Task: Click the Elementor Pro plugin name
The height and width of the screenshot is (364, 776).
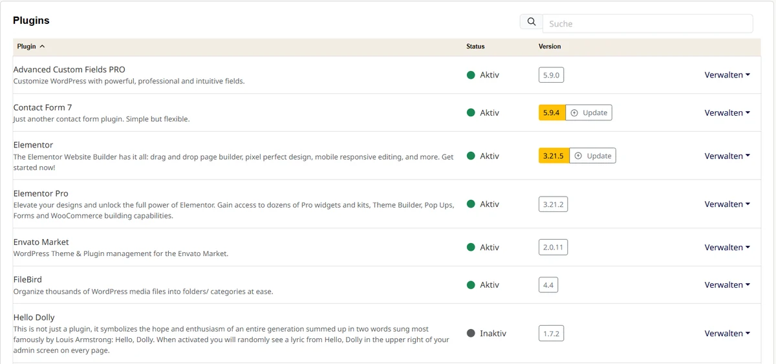Action: tap(41, 193)
